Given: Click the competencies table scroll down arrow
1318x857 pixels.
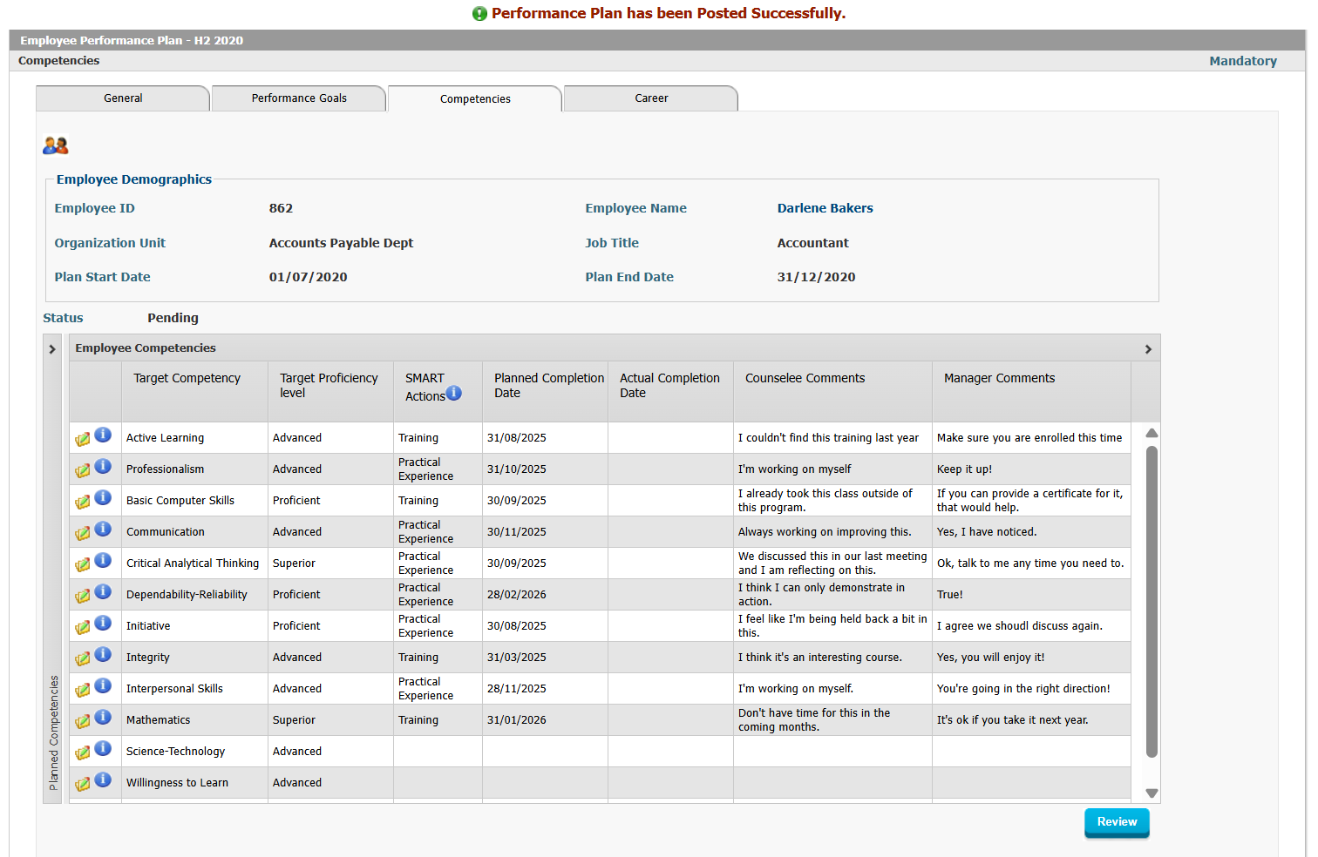Looking at the screenshot, I should (1152, 793).
